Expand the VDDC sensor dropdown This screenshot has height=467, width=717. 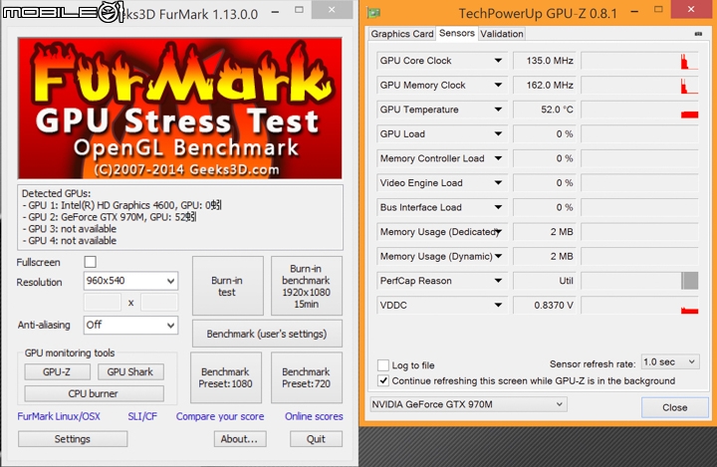pyautogui.click(x=499, y=305)
